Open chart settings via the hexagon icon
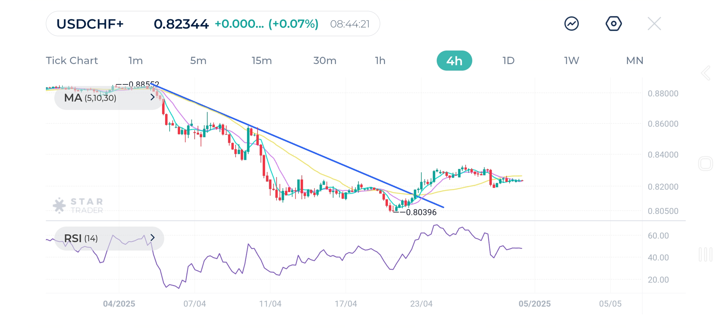This screenshot has height=328, width=723. pos(613,23)
